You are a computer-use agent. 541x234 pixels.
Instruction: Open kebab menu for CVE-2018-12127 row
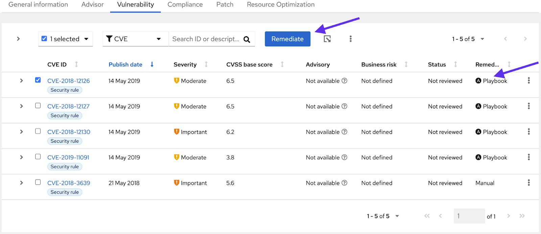click(528, 106)
